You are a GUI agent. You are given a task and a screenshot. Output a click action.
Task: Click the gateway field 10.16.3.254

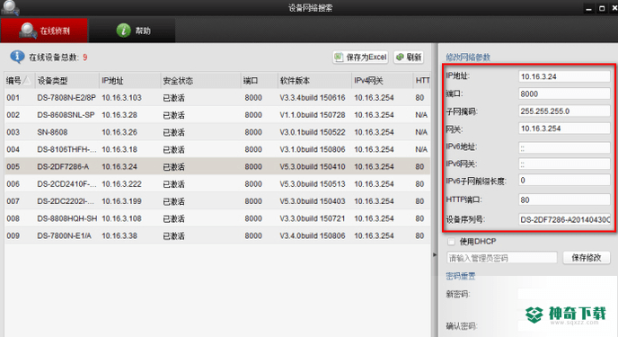click(564, 129)
